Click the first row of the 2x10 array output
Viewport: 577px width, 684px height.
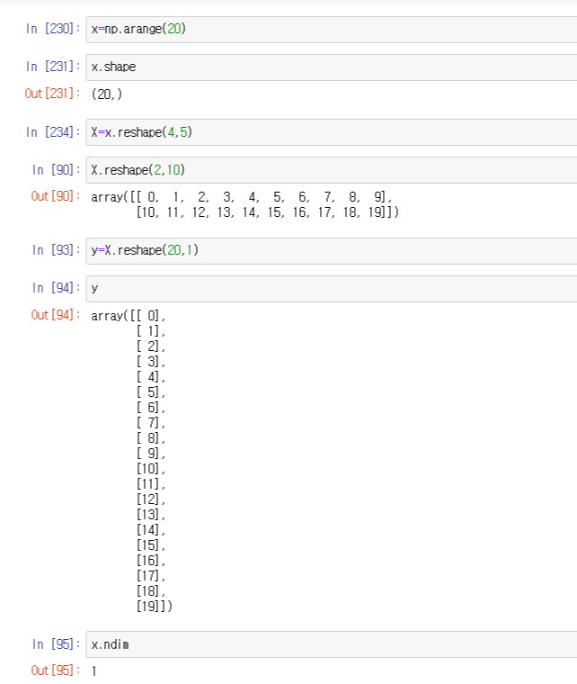[x=242, y=197]
